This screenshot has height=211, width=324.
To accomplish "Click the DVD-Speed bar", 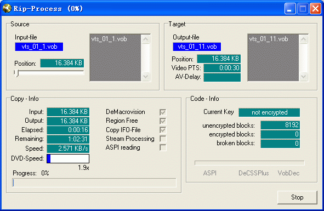I will (x=68, y=158).
